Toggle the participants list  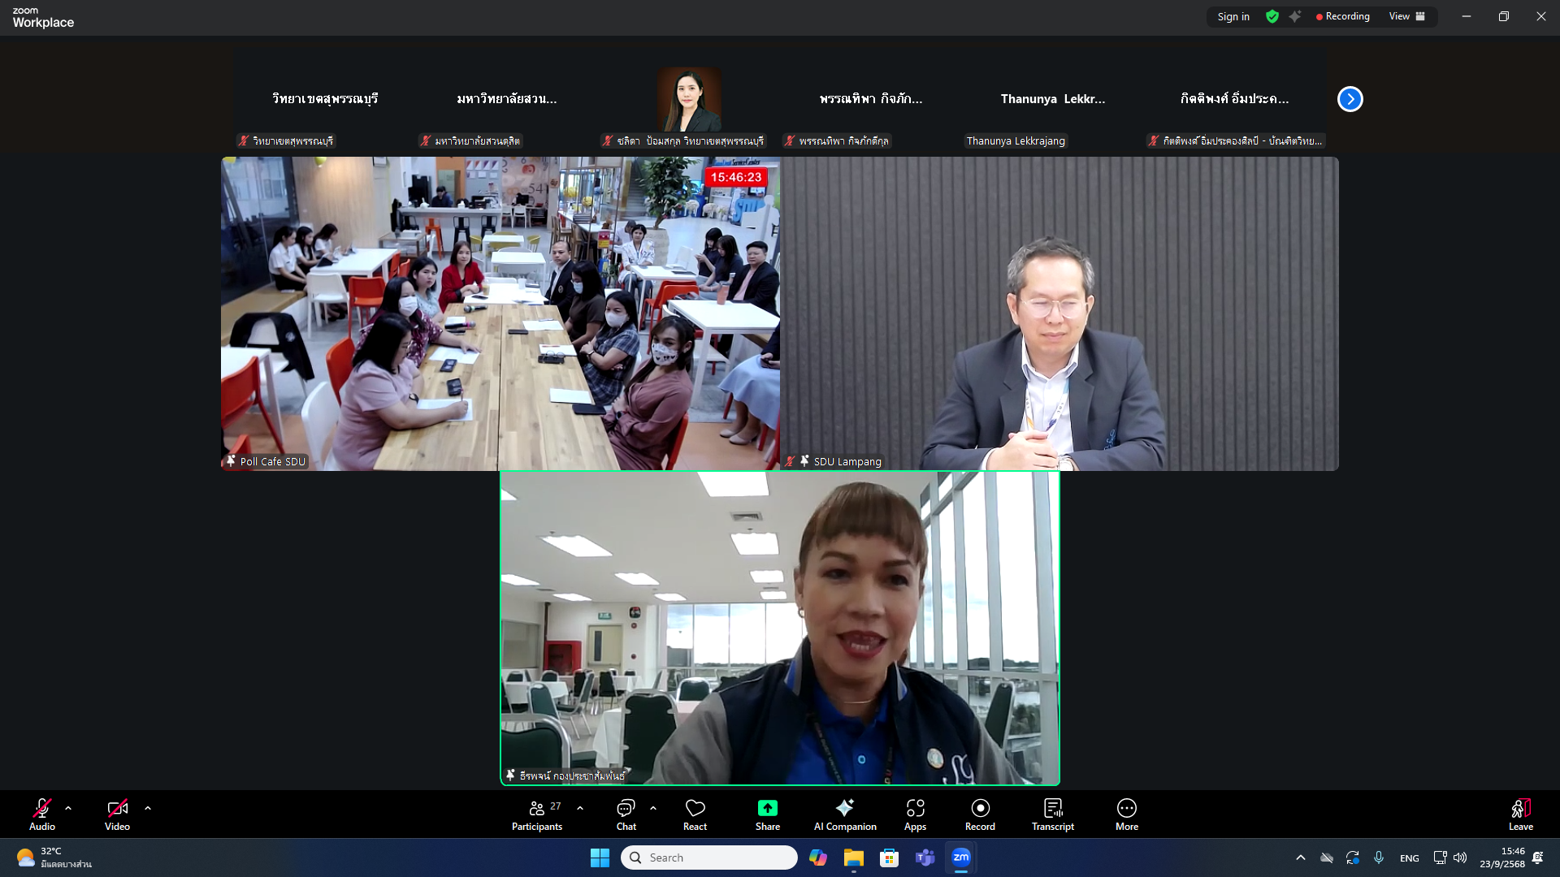coord(536,814)
